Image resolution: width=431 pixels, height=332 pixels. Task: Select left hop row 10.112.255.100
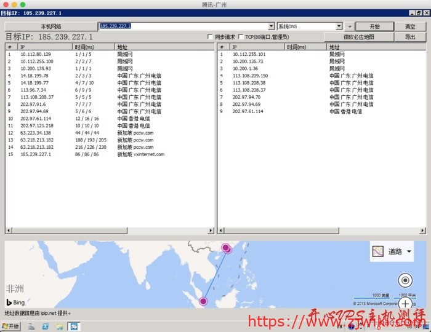click(110, 61)
